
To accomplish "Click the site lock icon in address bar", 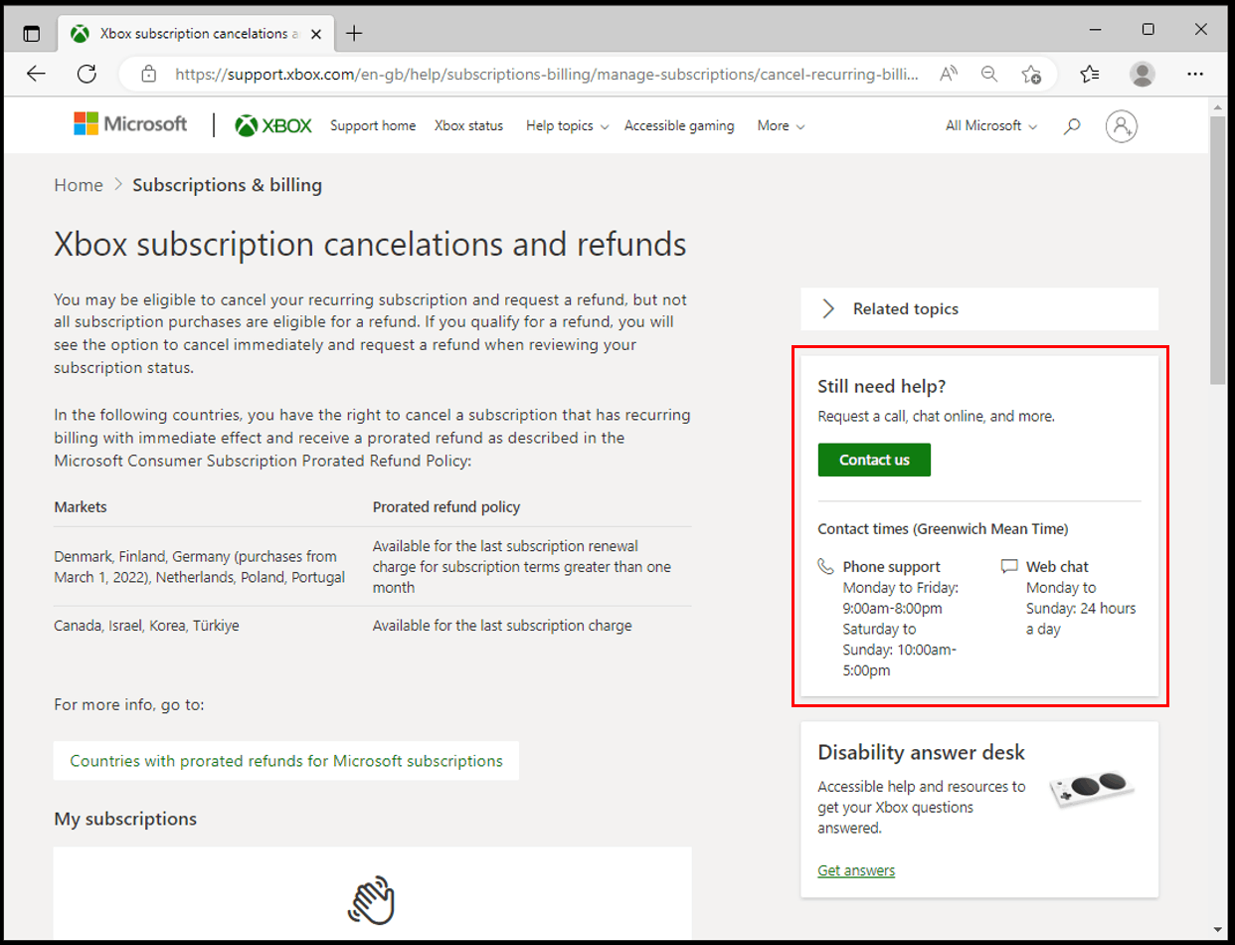I will point(149,74).
